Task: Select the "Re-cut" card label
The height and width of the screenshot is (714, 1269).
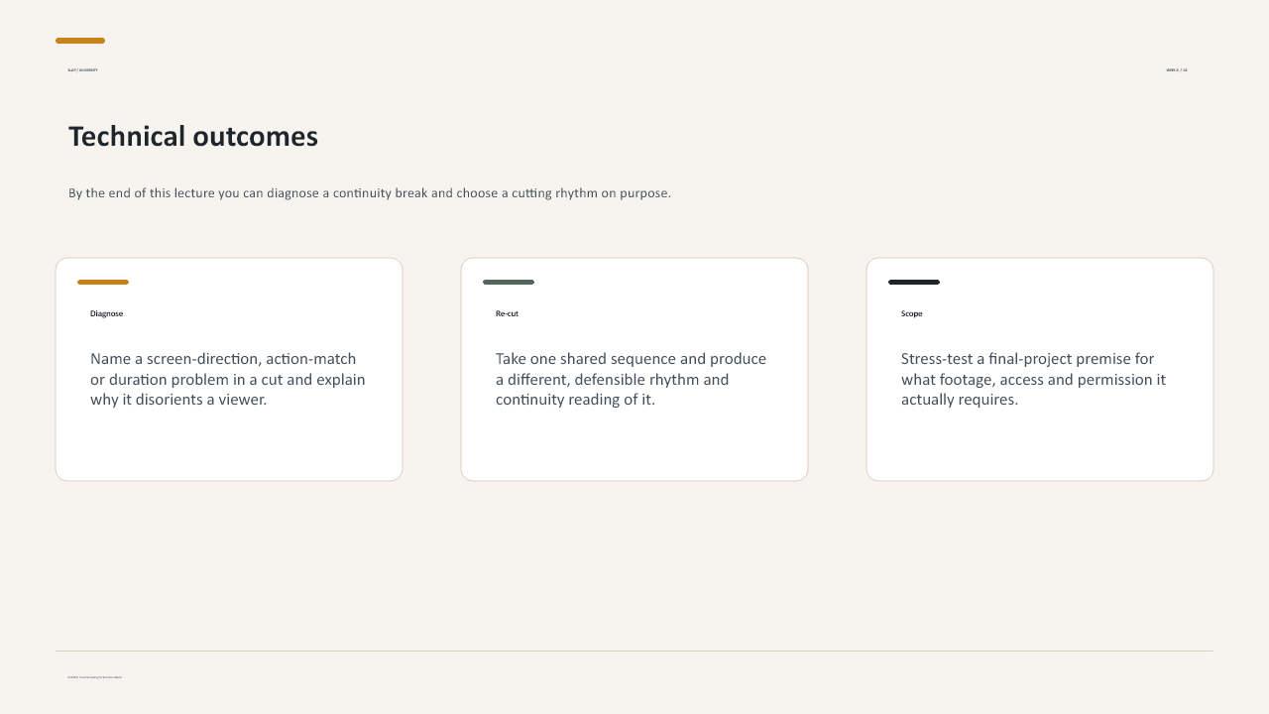Action: point(507,313)
